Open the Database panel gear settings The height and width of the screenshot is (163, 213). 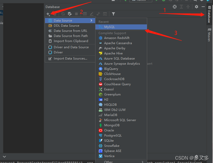tap(197, 7)
